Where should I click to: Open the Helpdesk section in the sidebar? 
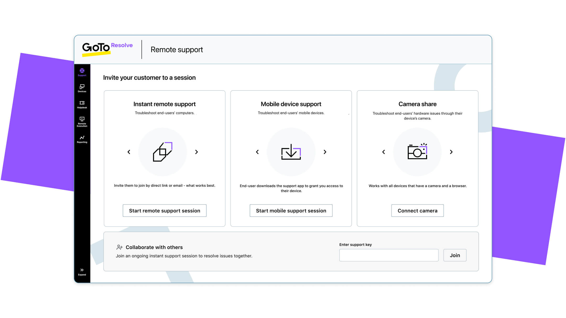(82, 104)
